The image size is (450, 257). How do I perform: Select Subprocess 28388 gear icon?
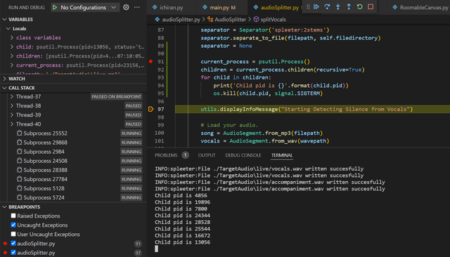pos(19,170)
